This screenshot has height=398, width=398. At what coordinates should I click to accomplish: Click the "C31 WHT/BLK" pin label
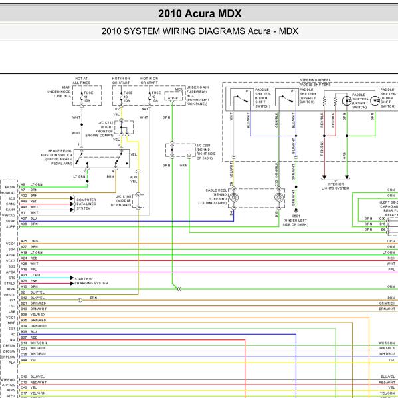pyautogui.click(x=33, y=348)
